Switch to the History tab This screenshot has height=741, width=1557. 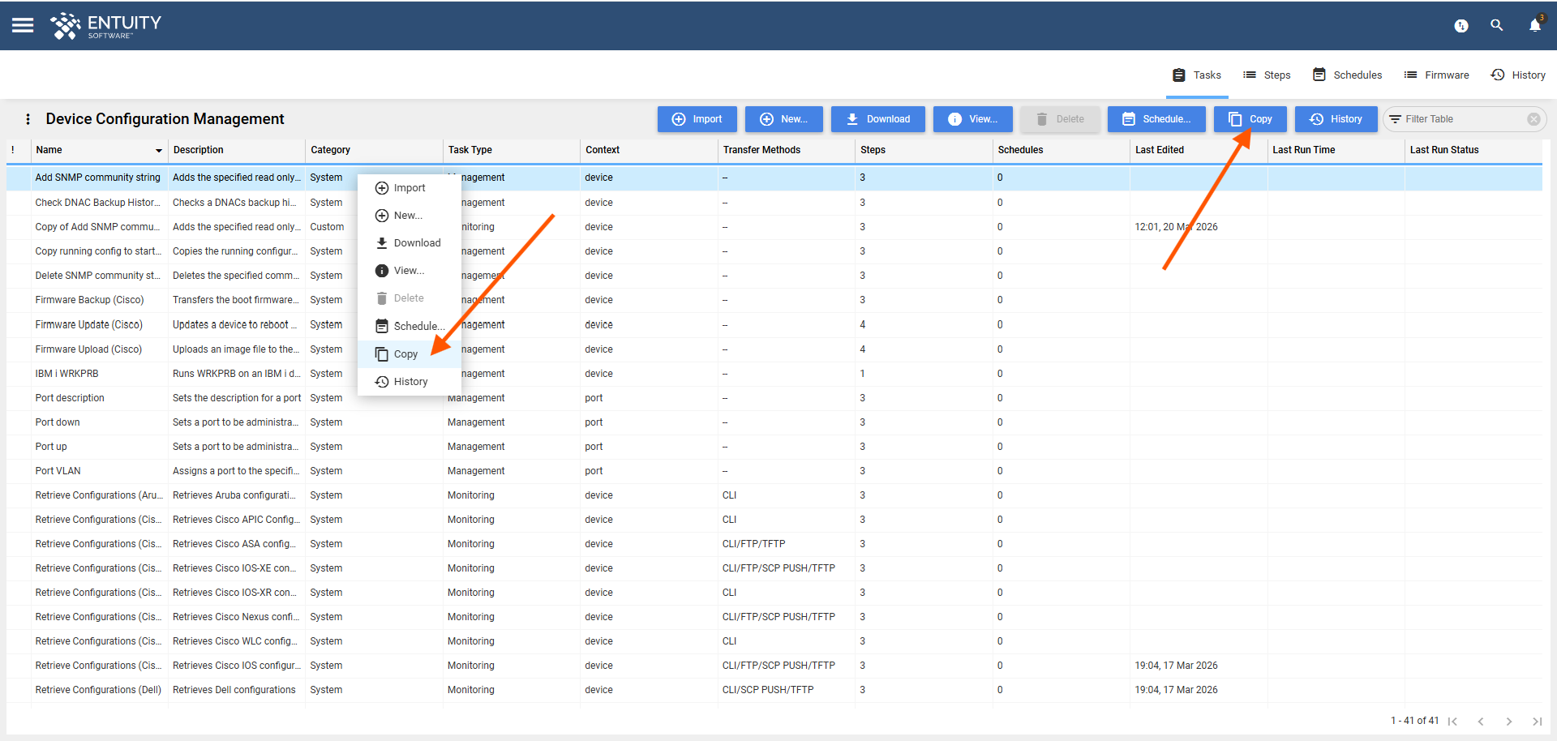coord(1517,75)
